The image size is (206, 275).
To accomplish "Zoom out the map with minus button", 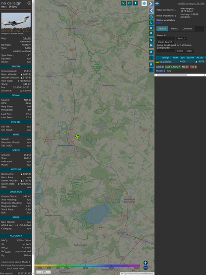I will pyautogui.click(x=146, y=268).
